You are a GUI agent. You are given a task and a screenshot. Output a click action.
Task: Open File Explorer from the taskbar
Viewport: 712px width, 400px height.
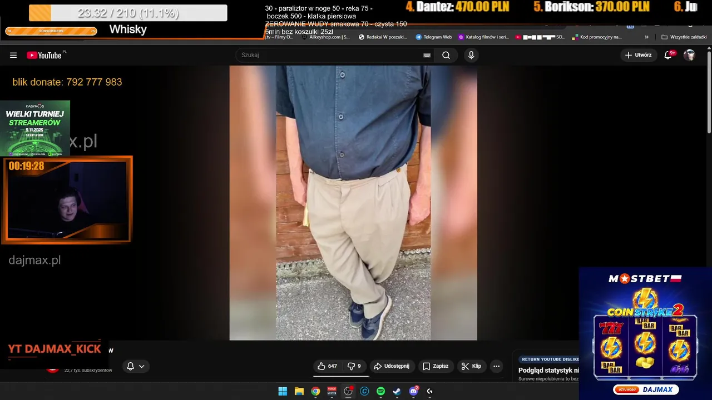(299, 391)
